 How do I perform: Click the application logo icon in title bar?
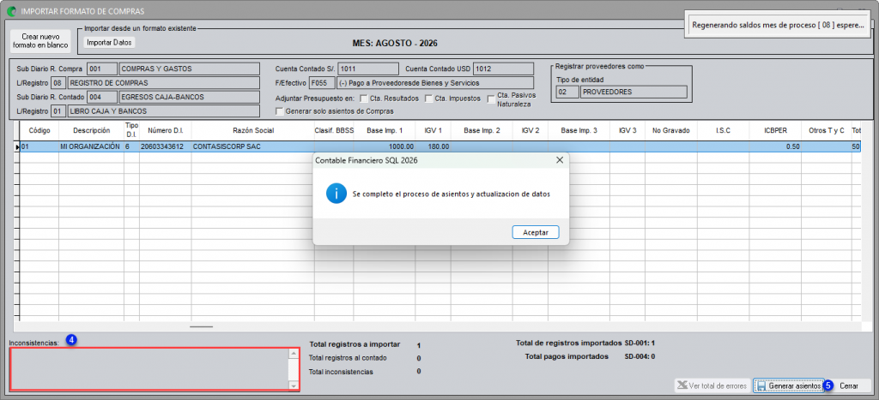[10, 10]
